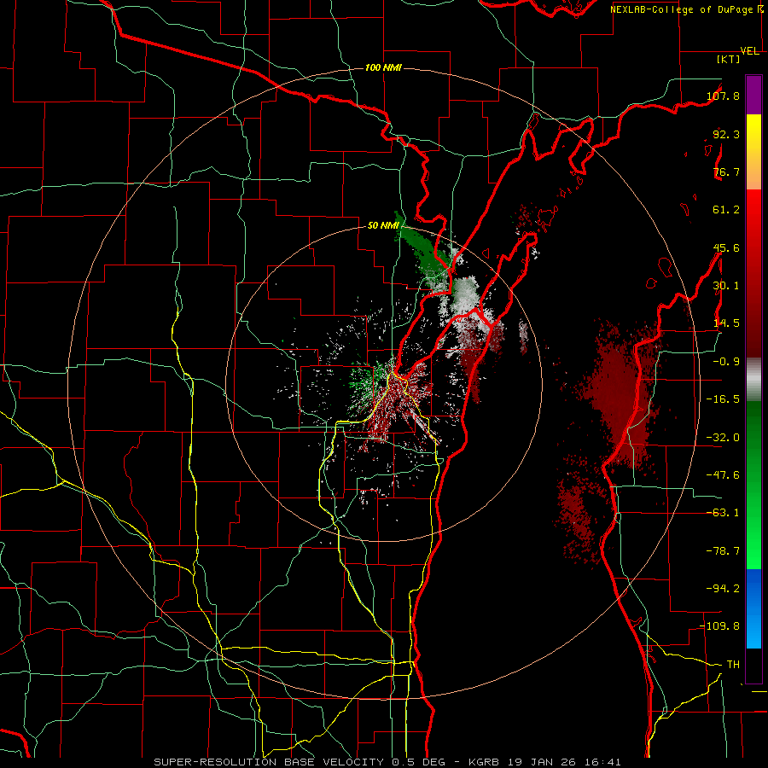Screen dimensions: 768x768
Task: Click the Super-Resolution Base Velocity caption
Action: click(x=387, y=762)
